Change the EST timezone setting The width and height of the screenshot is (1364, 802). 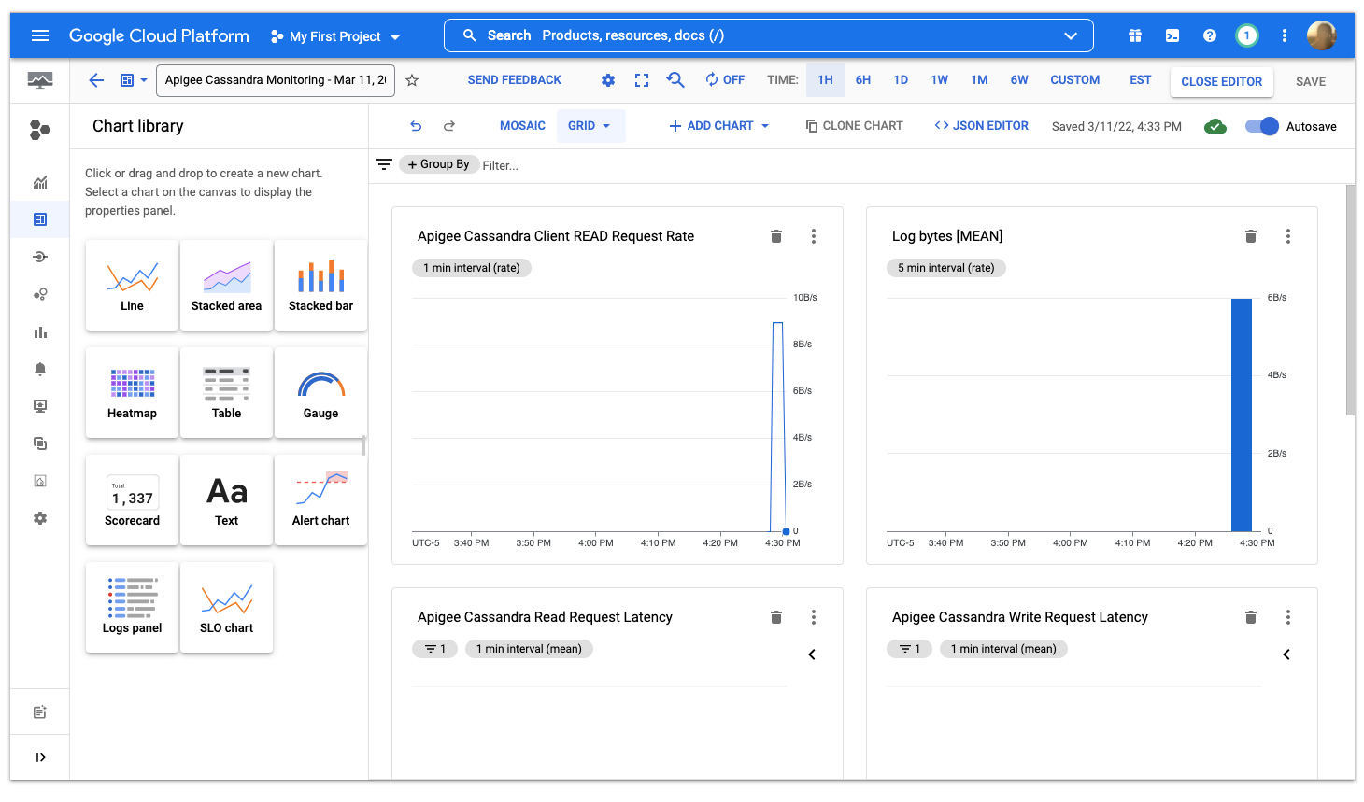point(1140,80)
